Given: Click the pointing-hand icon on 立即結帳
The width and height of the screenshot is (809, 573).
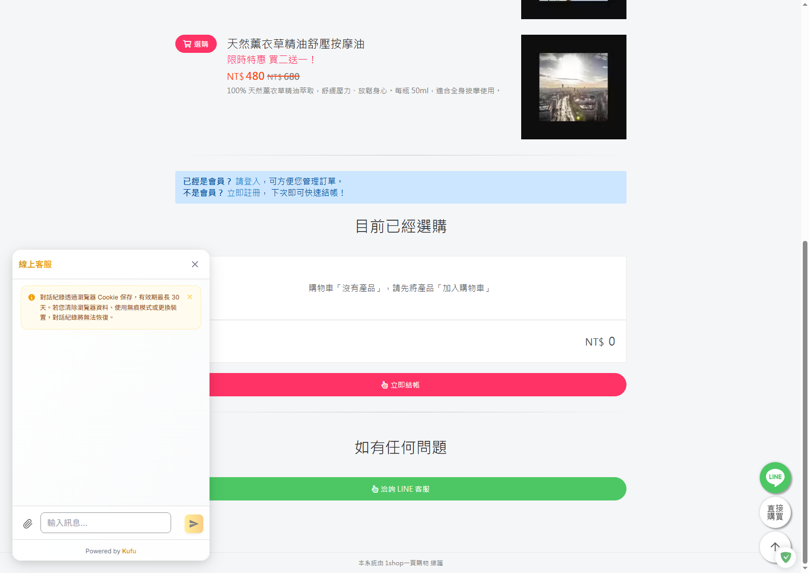Looking at the screenshot, I should click(384, 384).
